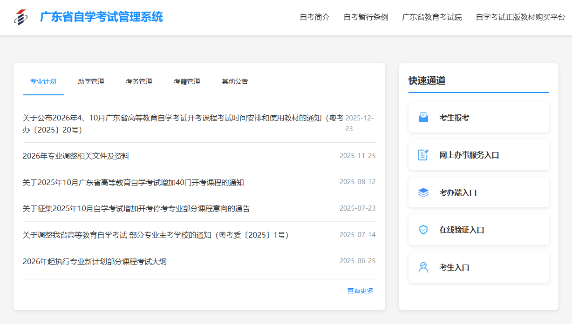
Task: Click the person icon beside 考生入口
Action: pyautogui.click(x=423, y=267)
